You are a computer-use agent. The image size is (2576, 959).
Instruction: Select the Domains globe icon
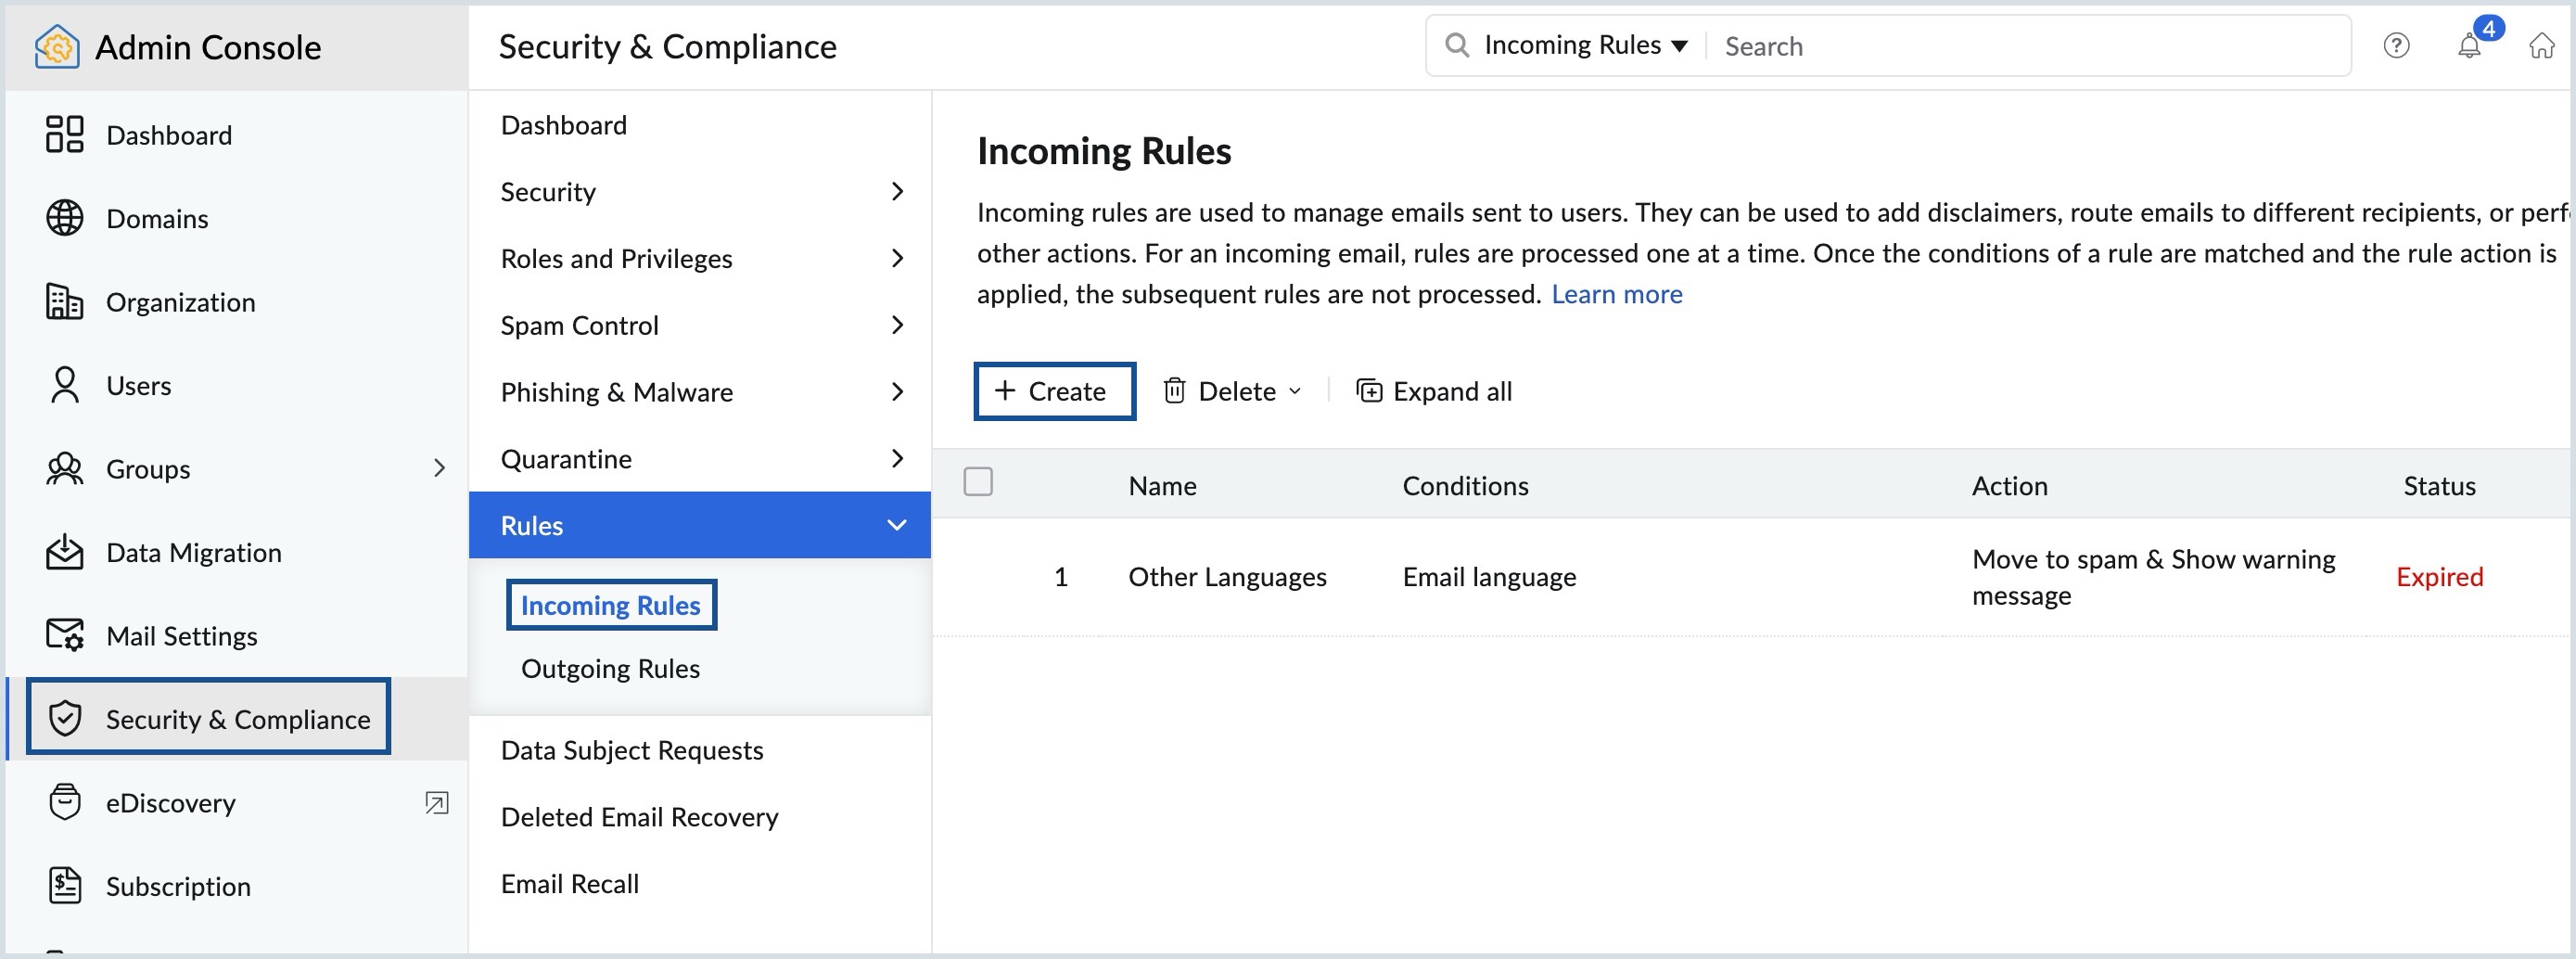click(x=64, y=218)
